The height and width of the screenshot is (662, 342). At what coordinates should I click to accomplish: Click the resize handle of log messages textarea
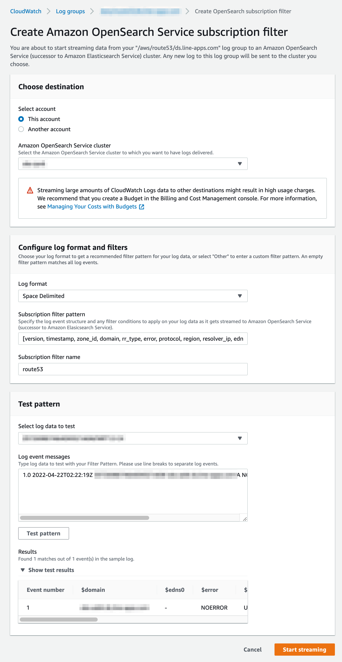(x=245, y=519)
